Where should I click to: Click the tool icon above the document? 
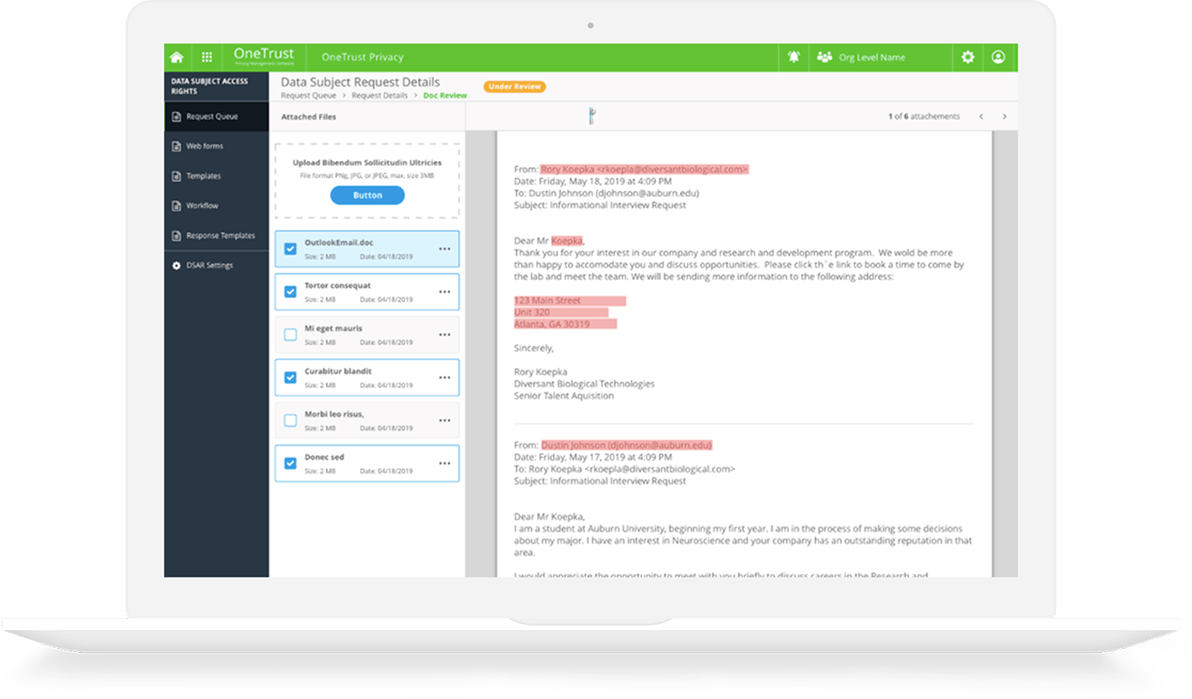[592, 117]
